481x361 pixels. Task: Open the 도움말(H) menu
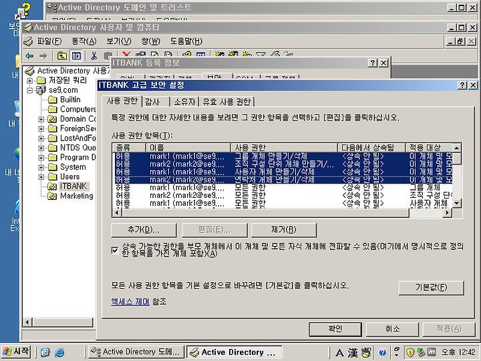point(186,41)
